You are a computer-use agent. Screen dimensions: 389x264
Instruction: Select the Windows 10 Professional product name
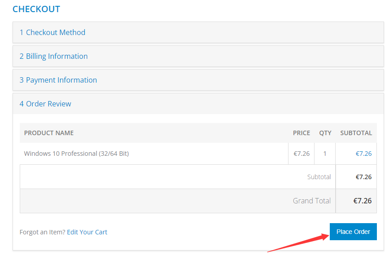point(76,154)
